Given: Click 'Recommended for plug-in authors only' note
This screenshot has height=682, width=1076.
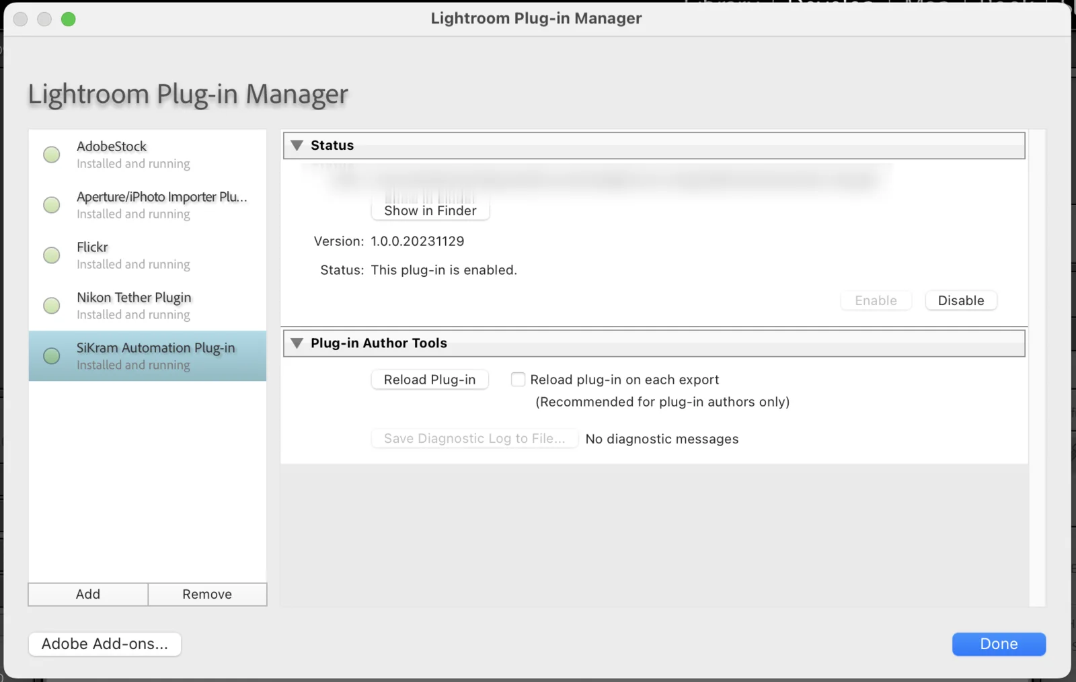Looking at the screenshot, I should pos(662,402).
